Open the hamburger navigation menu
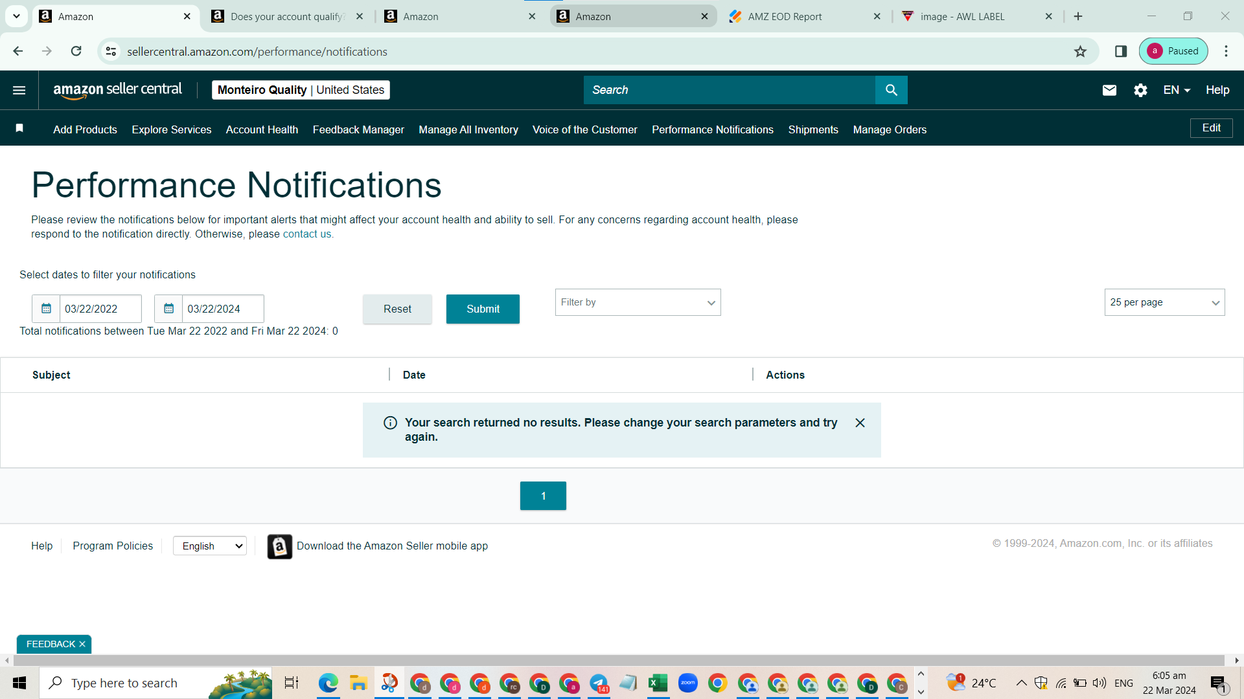The height and width of the screenshot is (699, 1244). click(19, 90)
